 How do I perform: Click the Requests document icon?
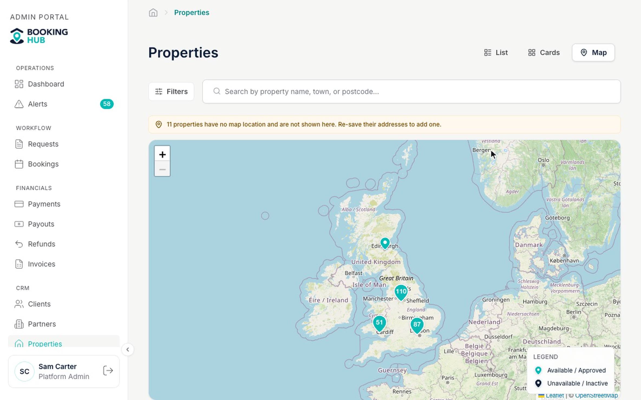pos(19,144)
